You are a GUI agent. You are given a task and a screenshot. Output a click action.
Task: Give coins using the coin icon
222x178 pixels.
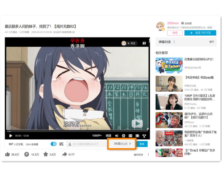[27, 154]
